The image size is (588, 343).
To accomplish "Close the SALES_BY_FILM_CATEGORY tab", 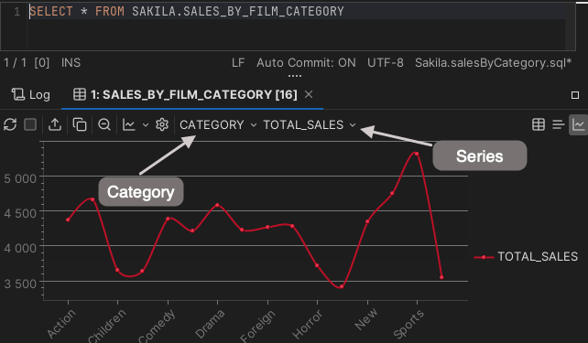I will point(309,95).
